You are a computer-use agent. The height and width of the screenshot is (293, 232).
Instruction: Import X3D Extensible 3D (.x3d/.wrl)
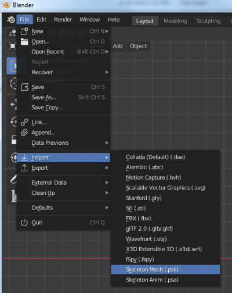[165, 249]
